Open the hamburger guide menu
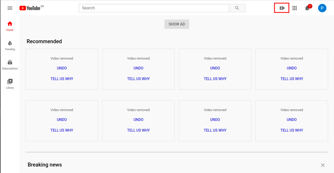Viewport: 334px width, 173px height. [10, 8]
